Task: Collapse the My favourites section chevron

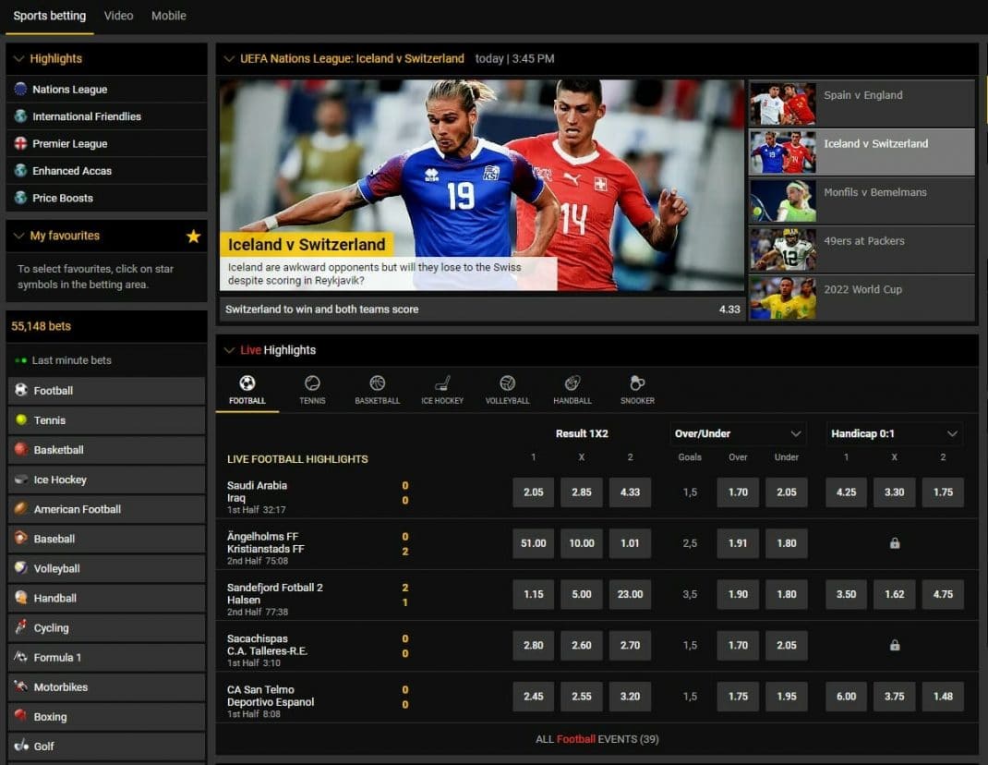Action: [18, 236]
